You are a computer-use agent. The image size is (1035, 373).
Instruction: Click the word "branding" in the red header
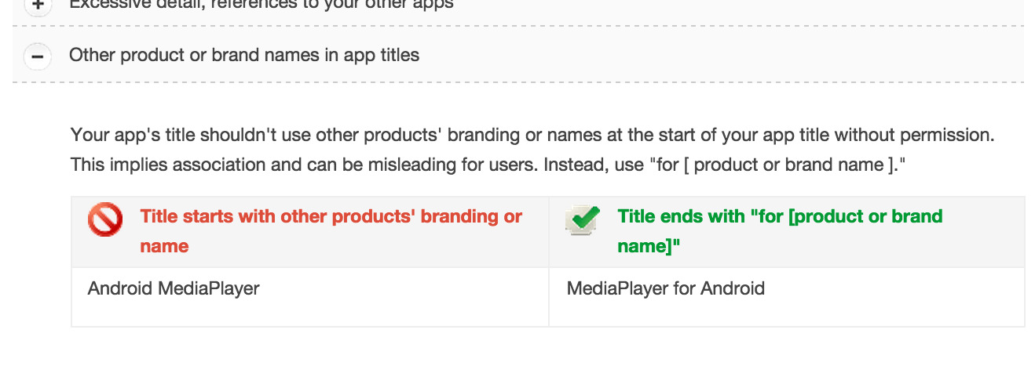459,216
